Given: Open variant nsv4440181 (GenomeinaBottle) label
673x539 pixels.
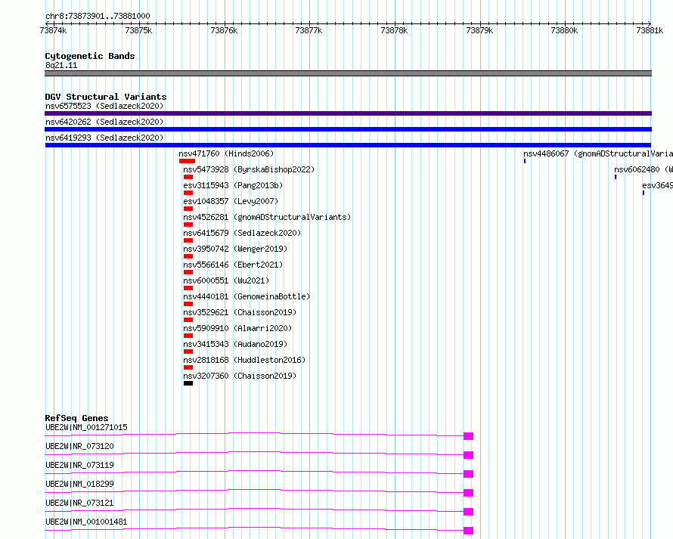Looking at the screenshot, I should pos(247,296).
